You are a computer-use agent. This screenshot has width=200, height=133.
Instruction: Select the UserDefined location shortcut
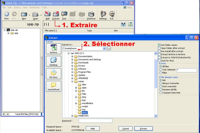coord(54,86)
